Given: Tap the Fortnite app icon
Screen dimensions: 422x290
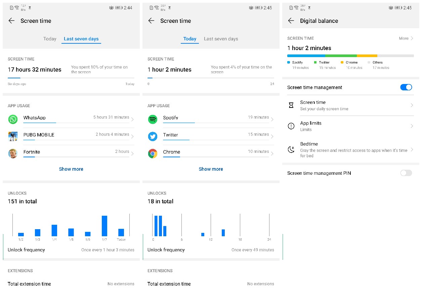Looking at the screenshot, I should tap(13, 154).
